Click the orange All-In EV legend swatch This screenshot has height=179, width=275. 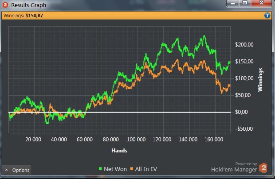132,169
